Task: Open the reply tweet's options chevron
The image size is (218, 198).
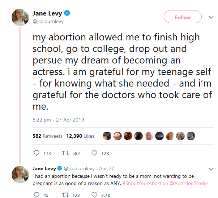Action: pyautogui.click(x=211, y=169)
